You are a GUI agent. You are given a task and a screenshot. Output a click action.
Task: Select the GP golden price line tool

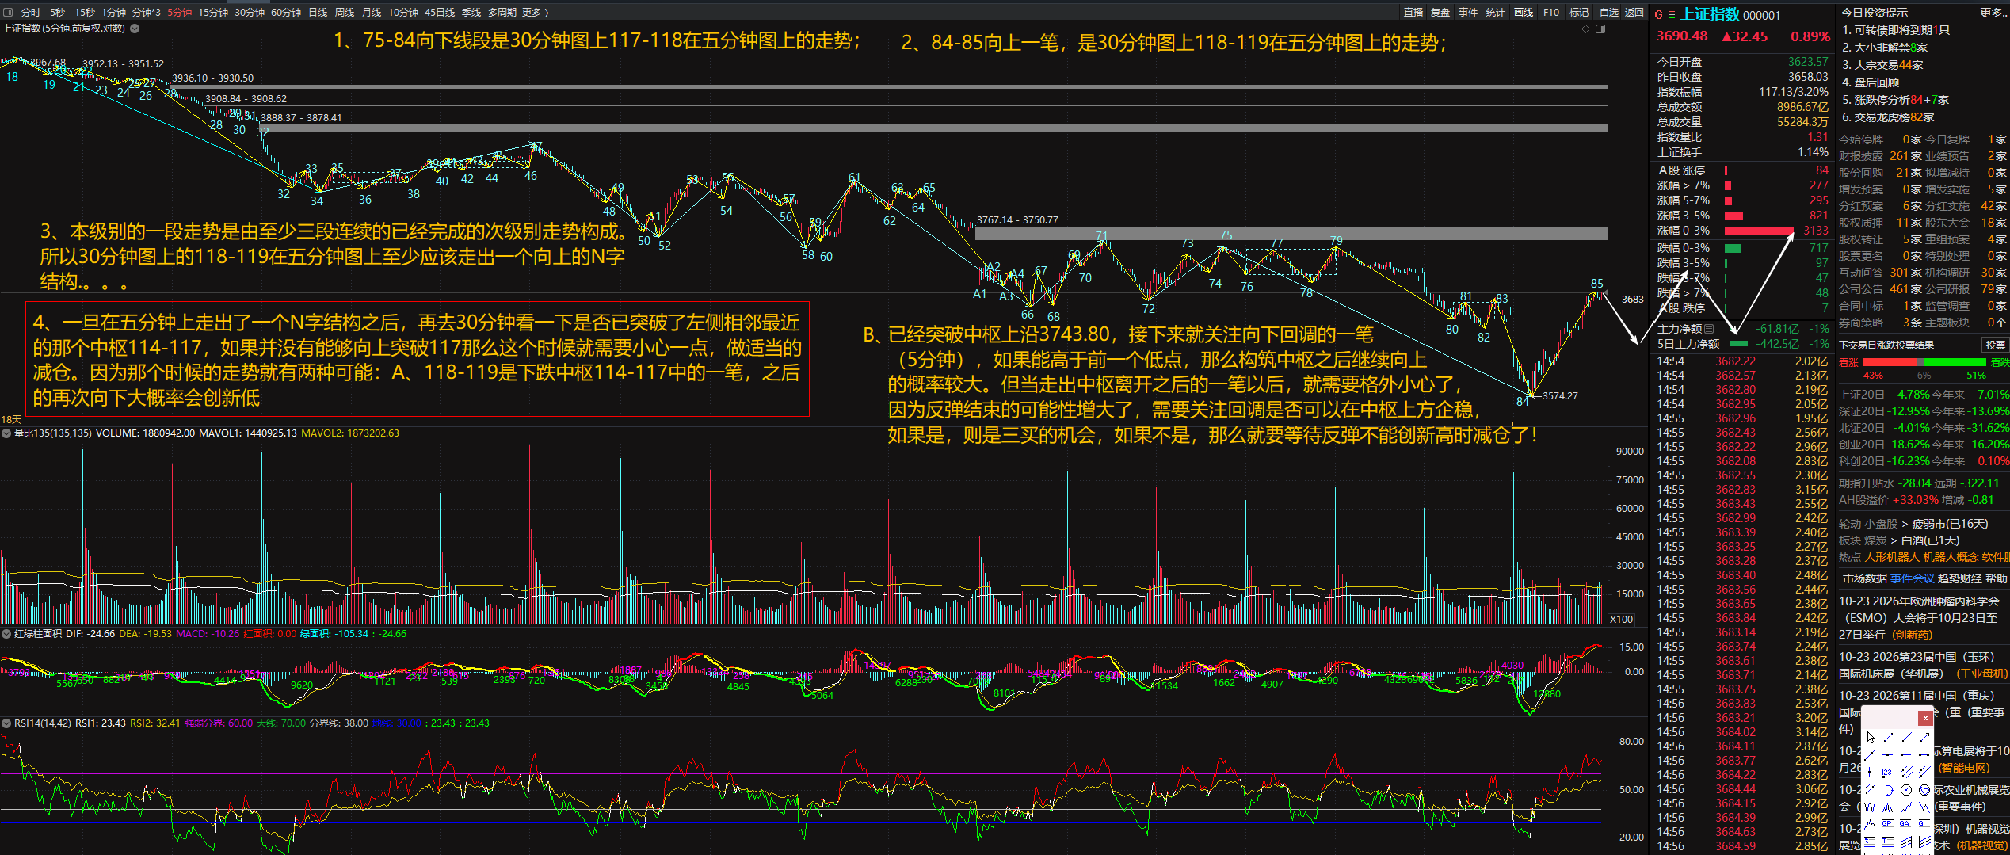tap(1888, 824)
